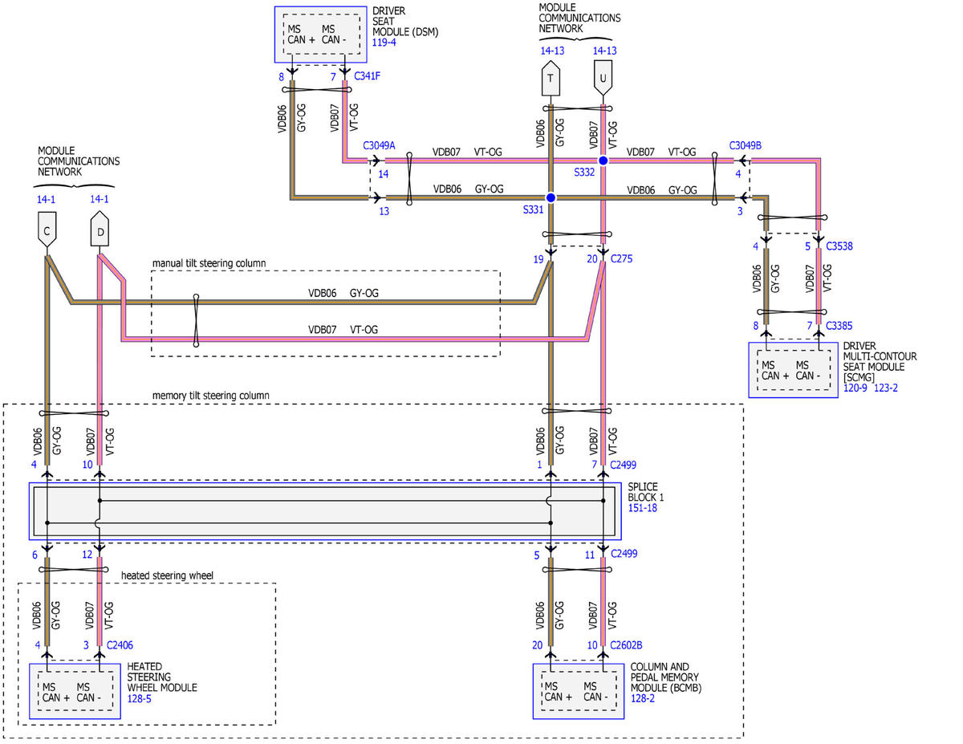Click the C275 connector reference
Screen dimensions: 963x744
[x=622, y=258]
